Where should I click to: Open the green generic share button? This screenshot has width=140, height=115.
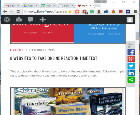coord(131,80)
